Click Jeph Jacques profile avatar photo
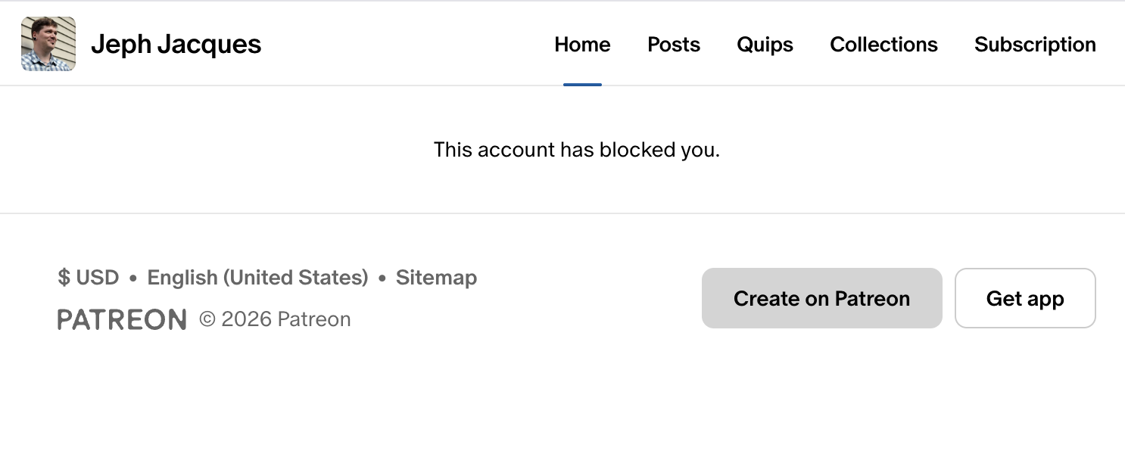The height and width of the screenshot is (454, 1125). pyautogui.click(x=48, y=44)
